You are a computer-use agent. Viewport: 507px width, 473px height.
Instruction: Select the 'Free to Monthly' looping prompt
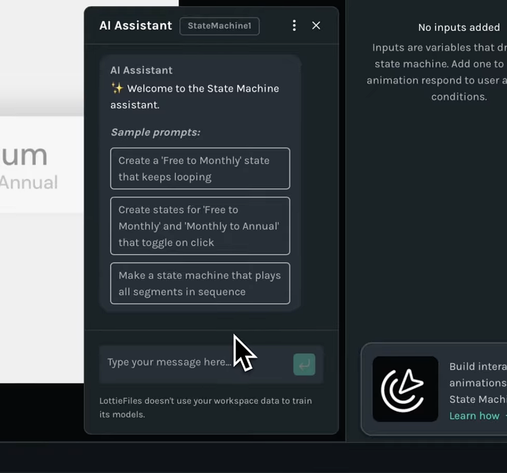(200, 168)
